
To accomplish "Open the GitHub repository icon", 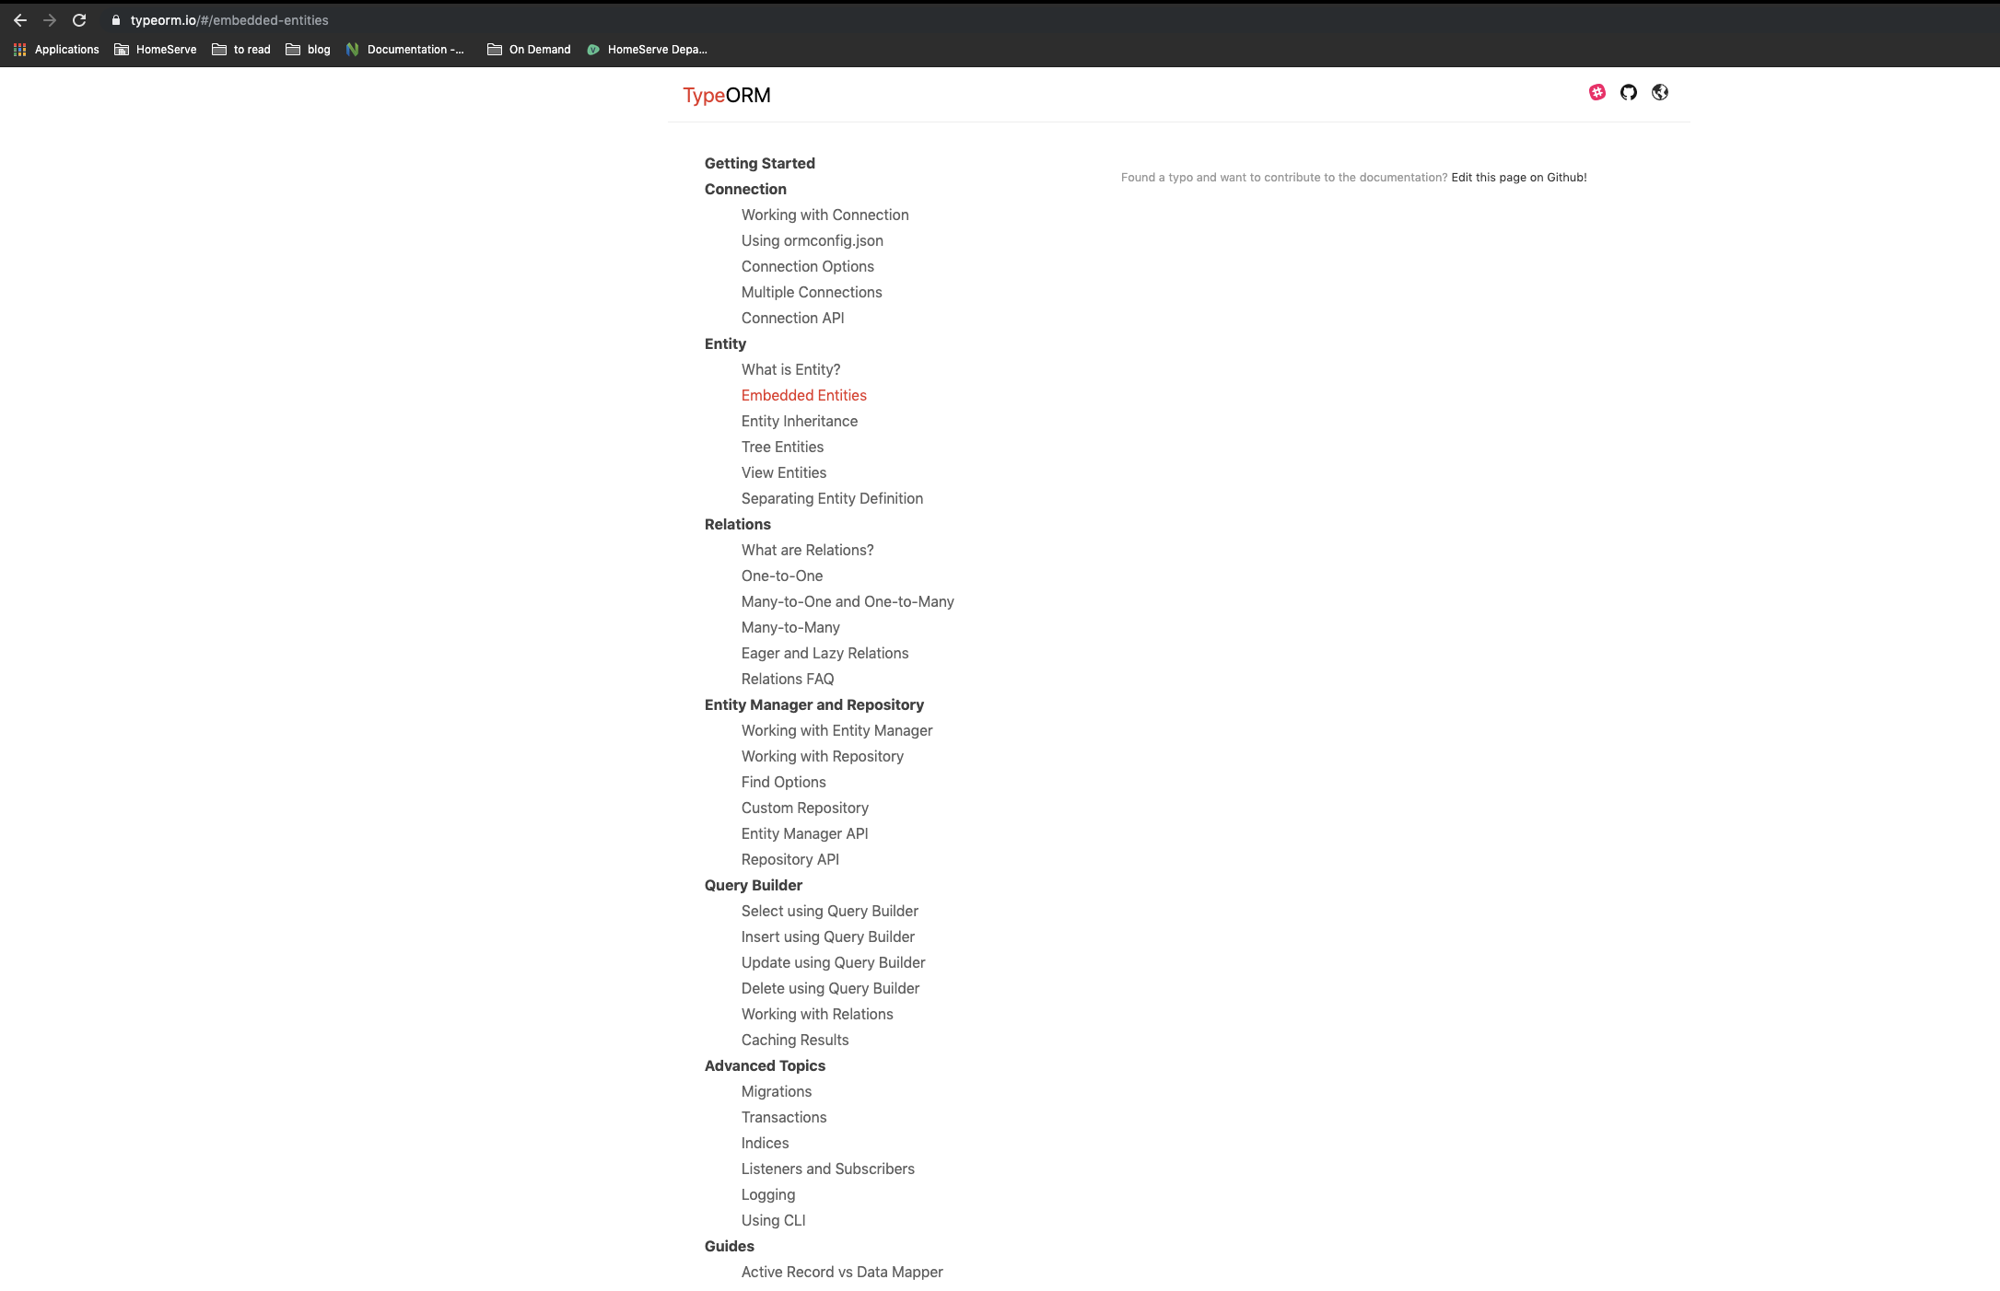I will coord(1629,92).
